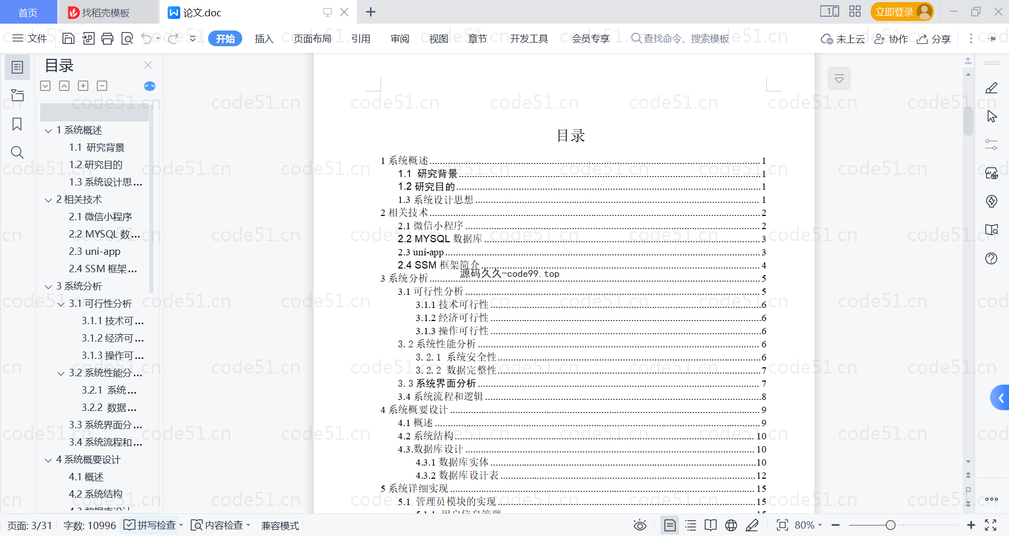Click the 未上云 cloud status button
Image resolution: width=1009 pixels, height=536 pixels.
tap(843, 39)
